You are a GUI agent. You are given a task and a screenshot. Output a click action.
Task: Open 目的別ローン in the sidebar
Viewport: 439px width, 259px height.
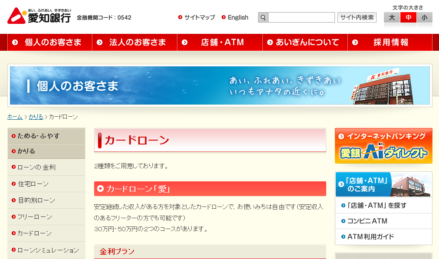tap(46, 200)
